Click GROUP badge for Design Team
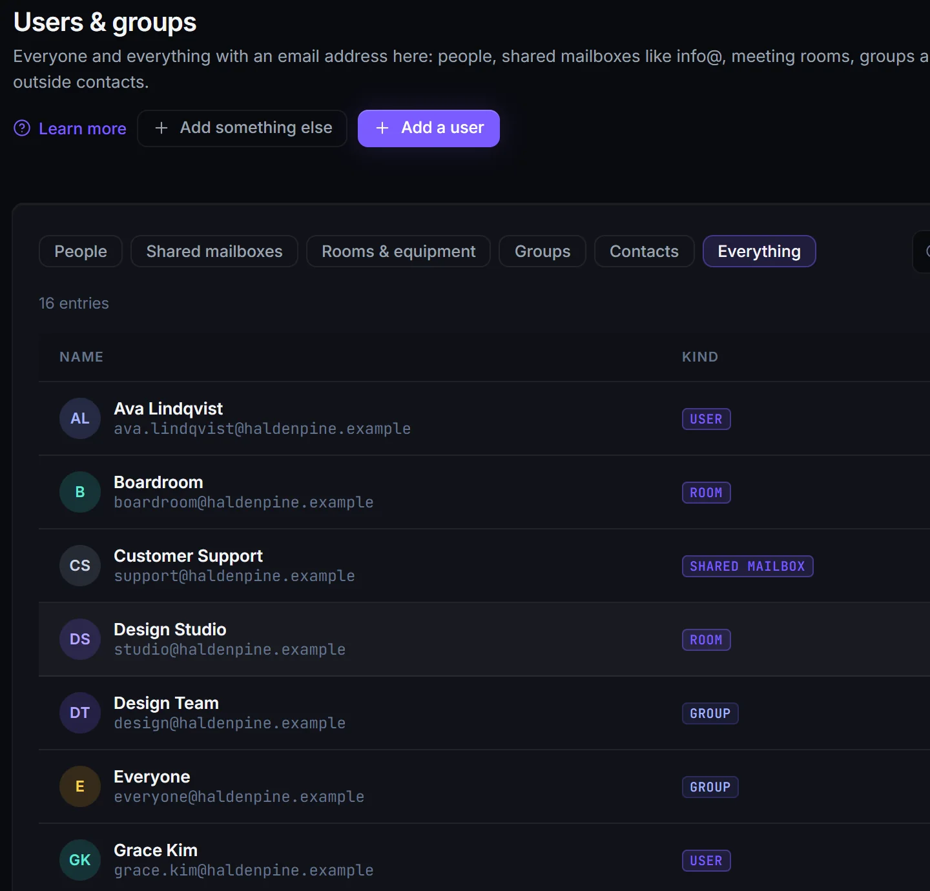 pos(710,713)
